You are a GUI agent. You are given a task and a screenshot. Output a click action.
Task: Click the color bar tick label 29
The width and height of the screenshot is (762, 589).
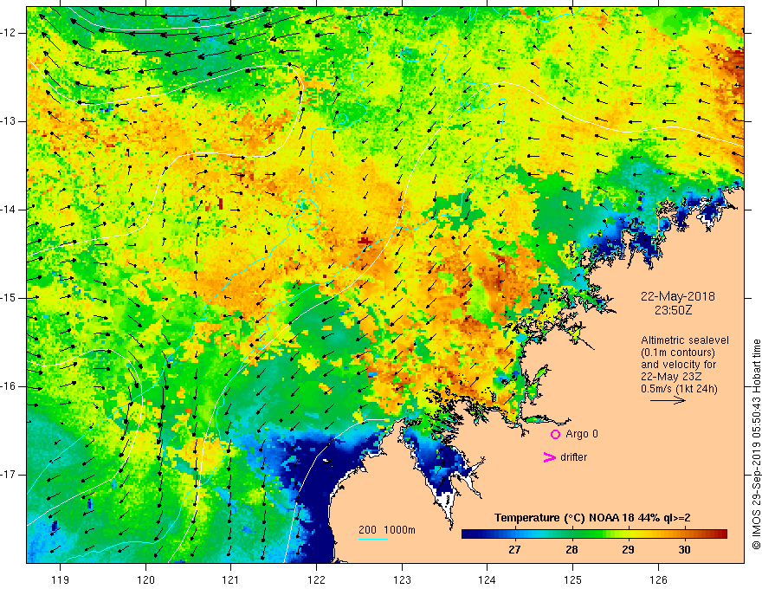tap(628, 550)
